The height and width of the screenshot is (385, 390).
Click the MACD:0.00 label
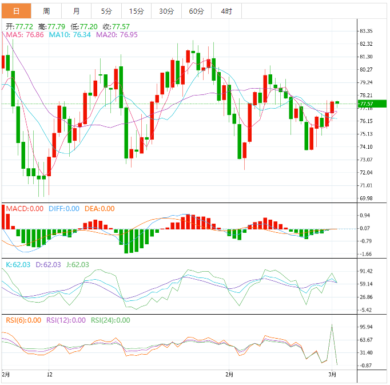25,209
